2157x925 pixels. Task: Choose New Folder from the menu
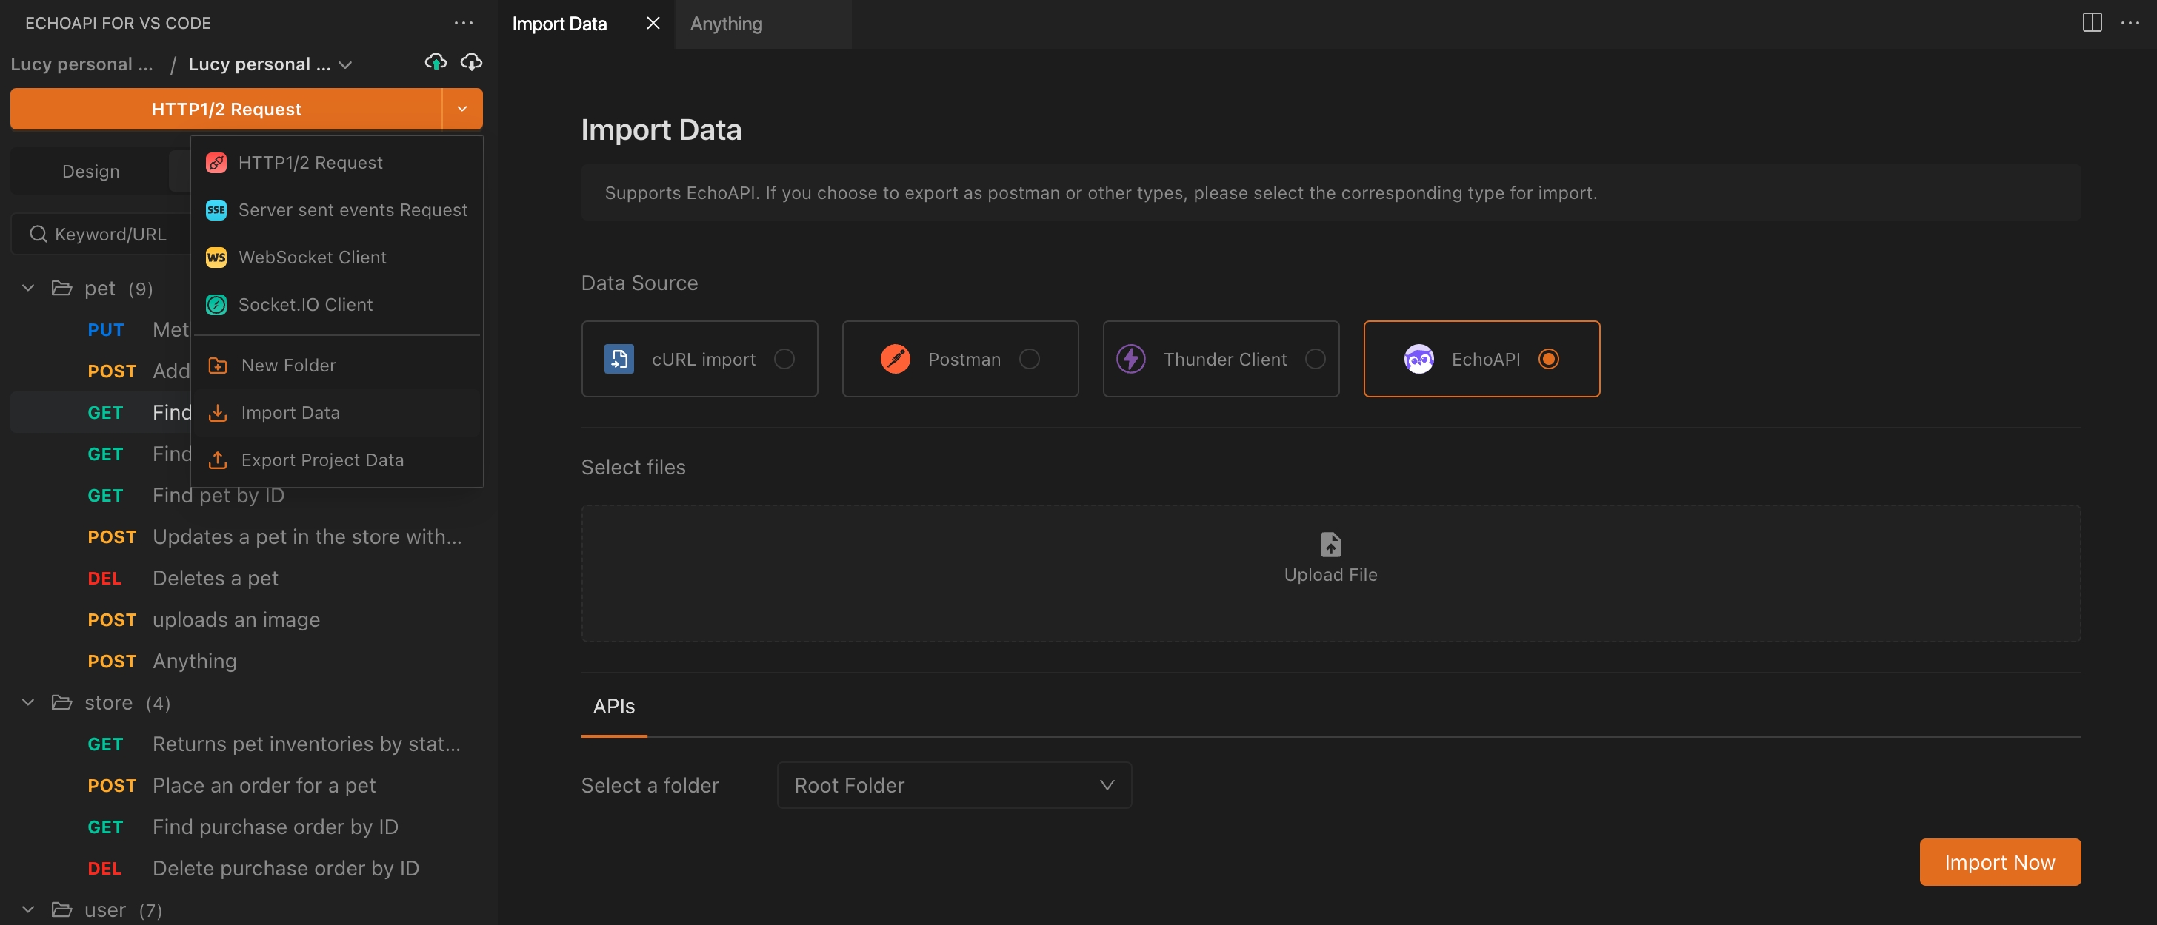coord(336,366)
